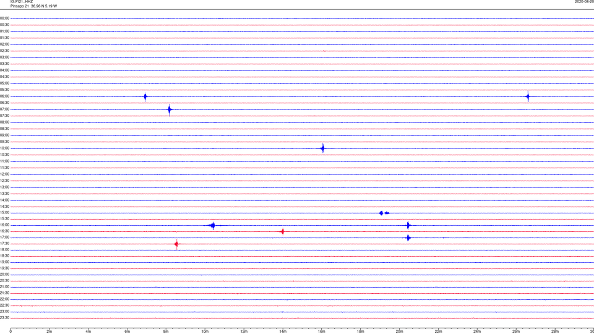Click the 16:00 trace event near 20m
Viewport: 594px width, 334px height.
click(x=408, y=226)
